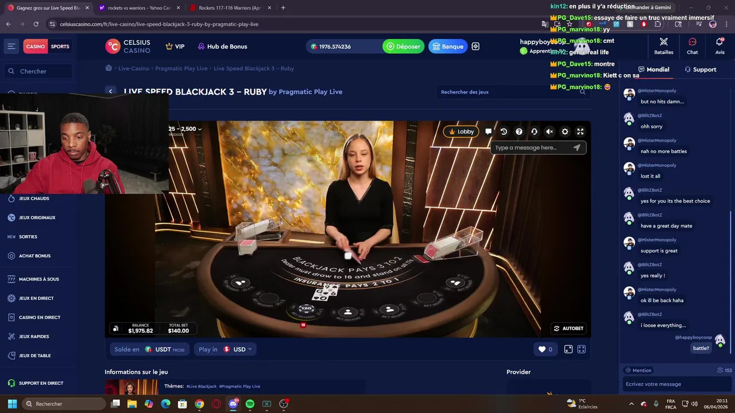Open the game help question mark
This screenshot has height=413, width=735.
519,131
